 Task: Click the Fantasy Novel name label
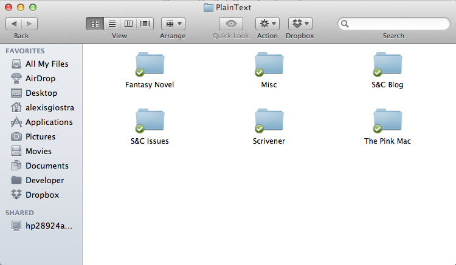[150, 85]
